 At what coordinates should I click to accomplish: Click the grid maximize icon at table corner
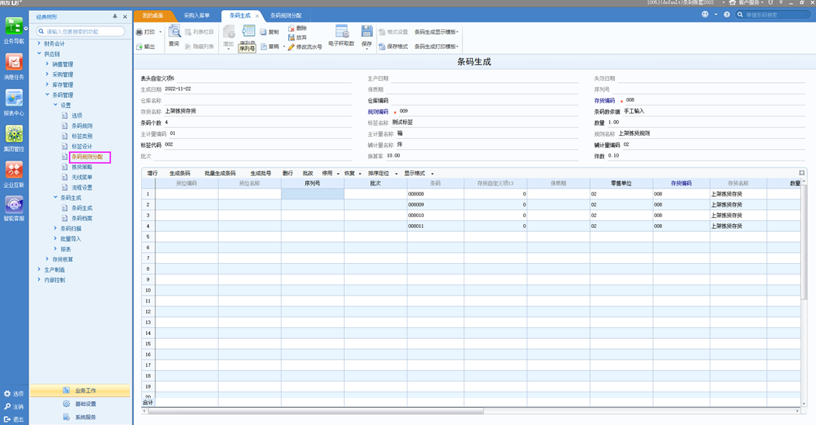(802, 173)
